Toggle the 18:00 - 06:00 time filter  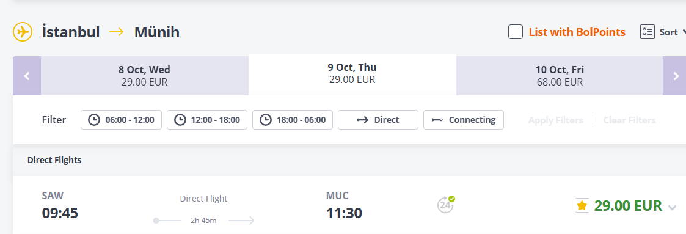tap(293, 120)
